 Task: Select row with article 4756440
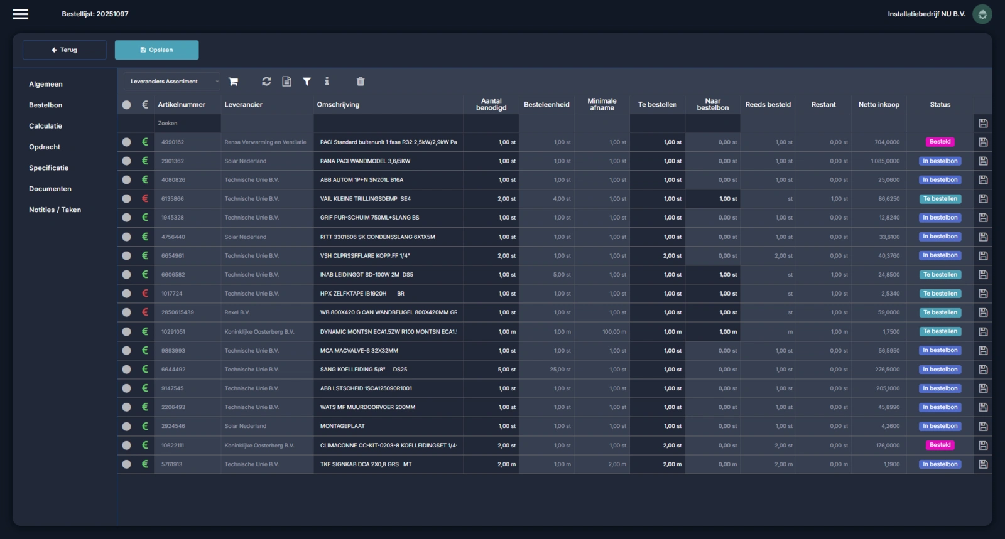click(x=127, y=237)
